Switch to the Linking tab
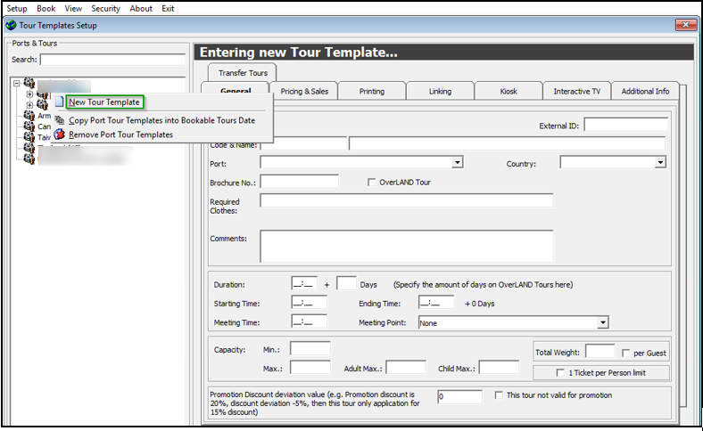This screenshot has height=431, width=703. point(440,91)
